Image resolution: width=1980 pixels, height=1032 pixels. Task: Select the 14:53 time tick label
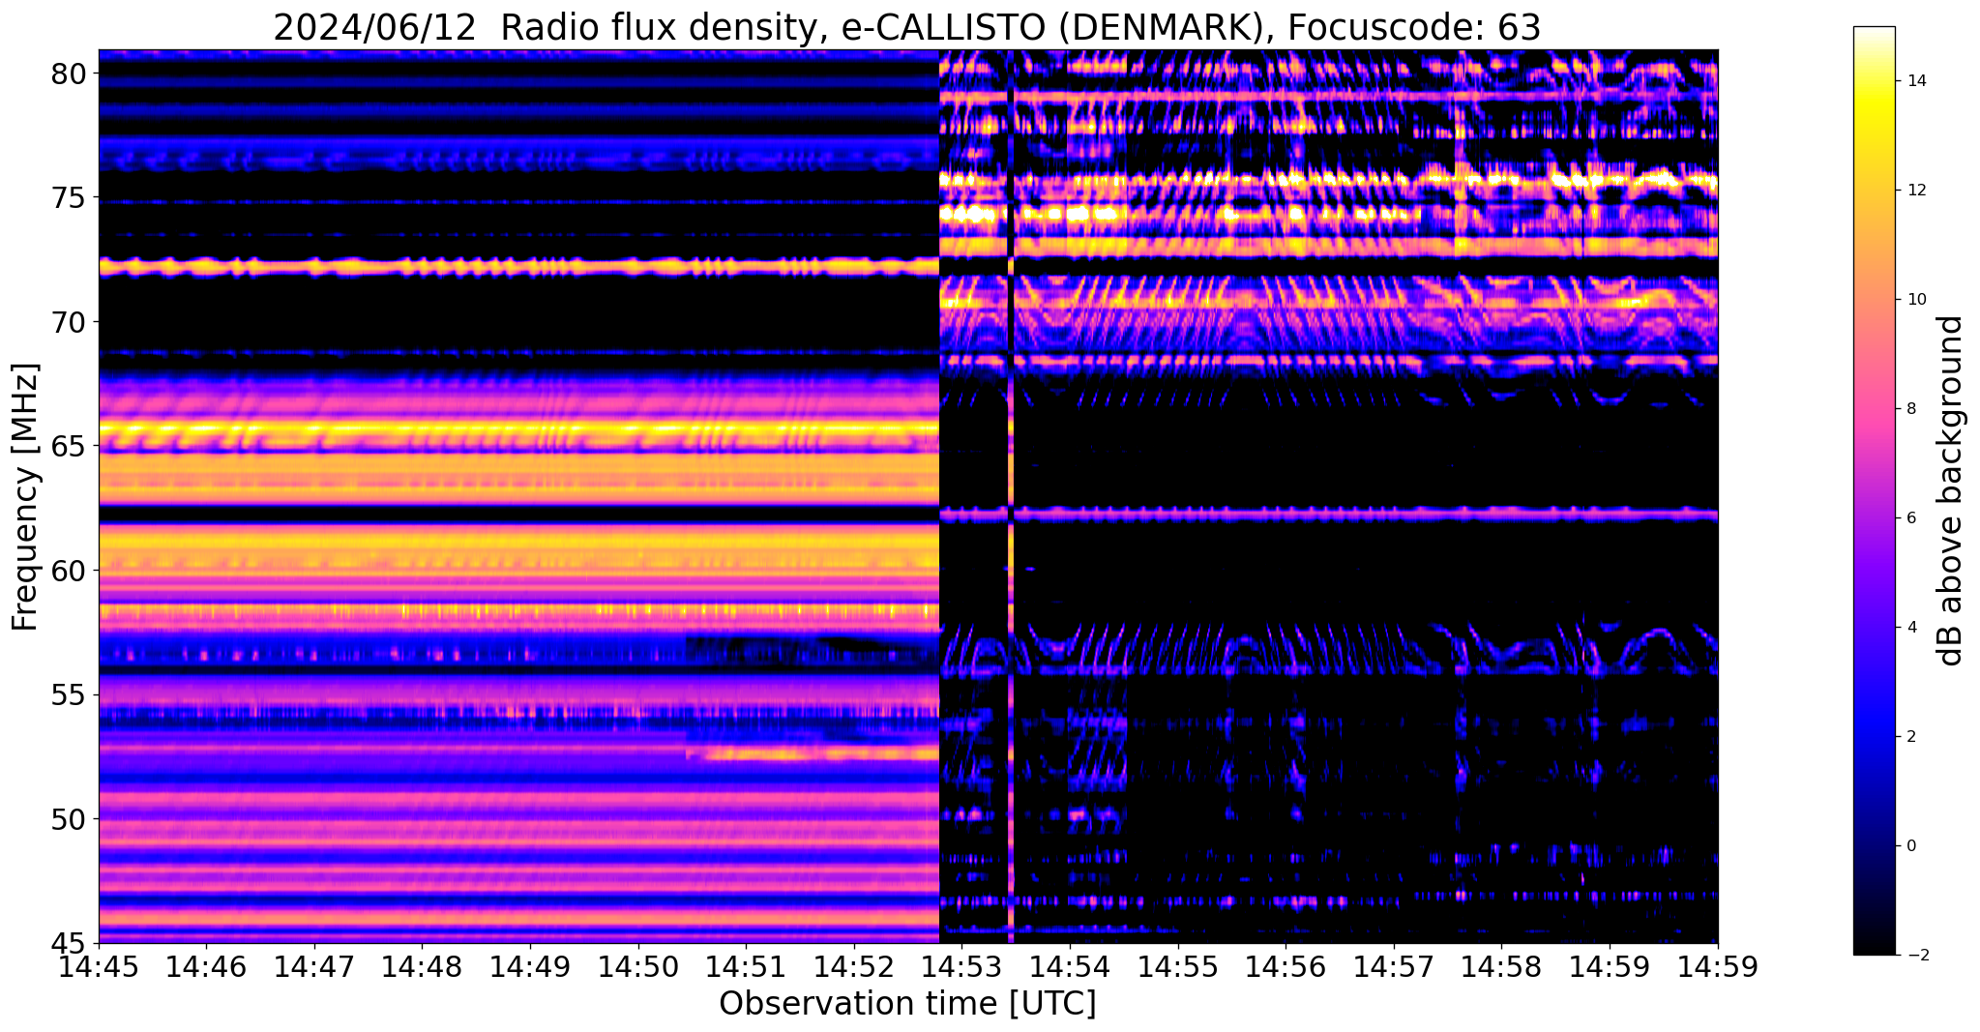tap(962, 967)
